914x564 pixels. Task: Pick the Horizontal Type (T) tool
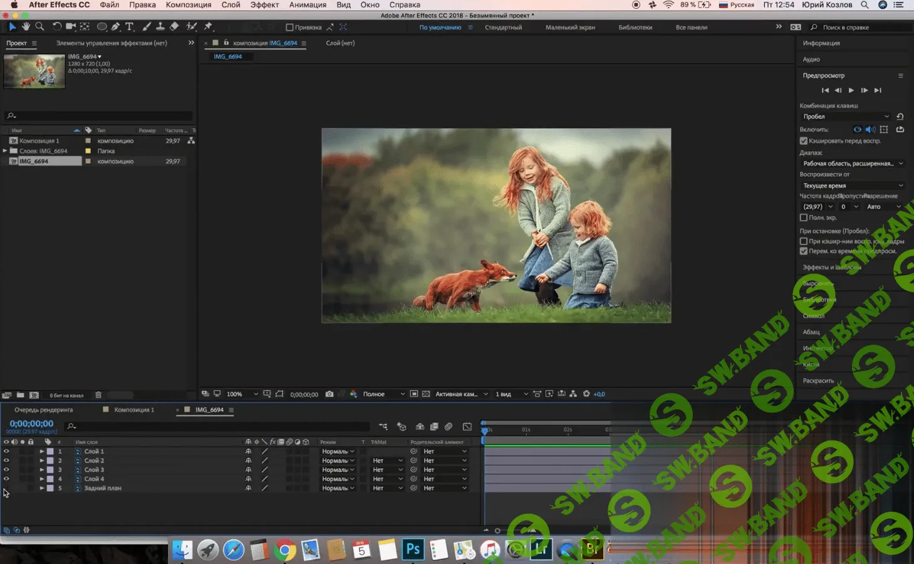coord(130,27)
